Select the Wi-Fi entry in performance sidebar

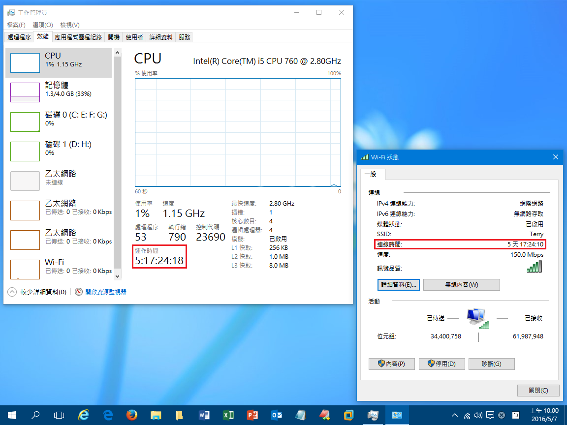click(59, 269)
